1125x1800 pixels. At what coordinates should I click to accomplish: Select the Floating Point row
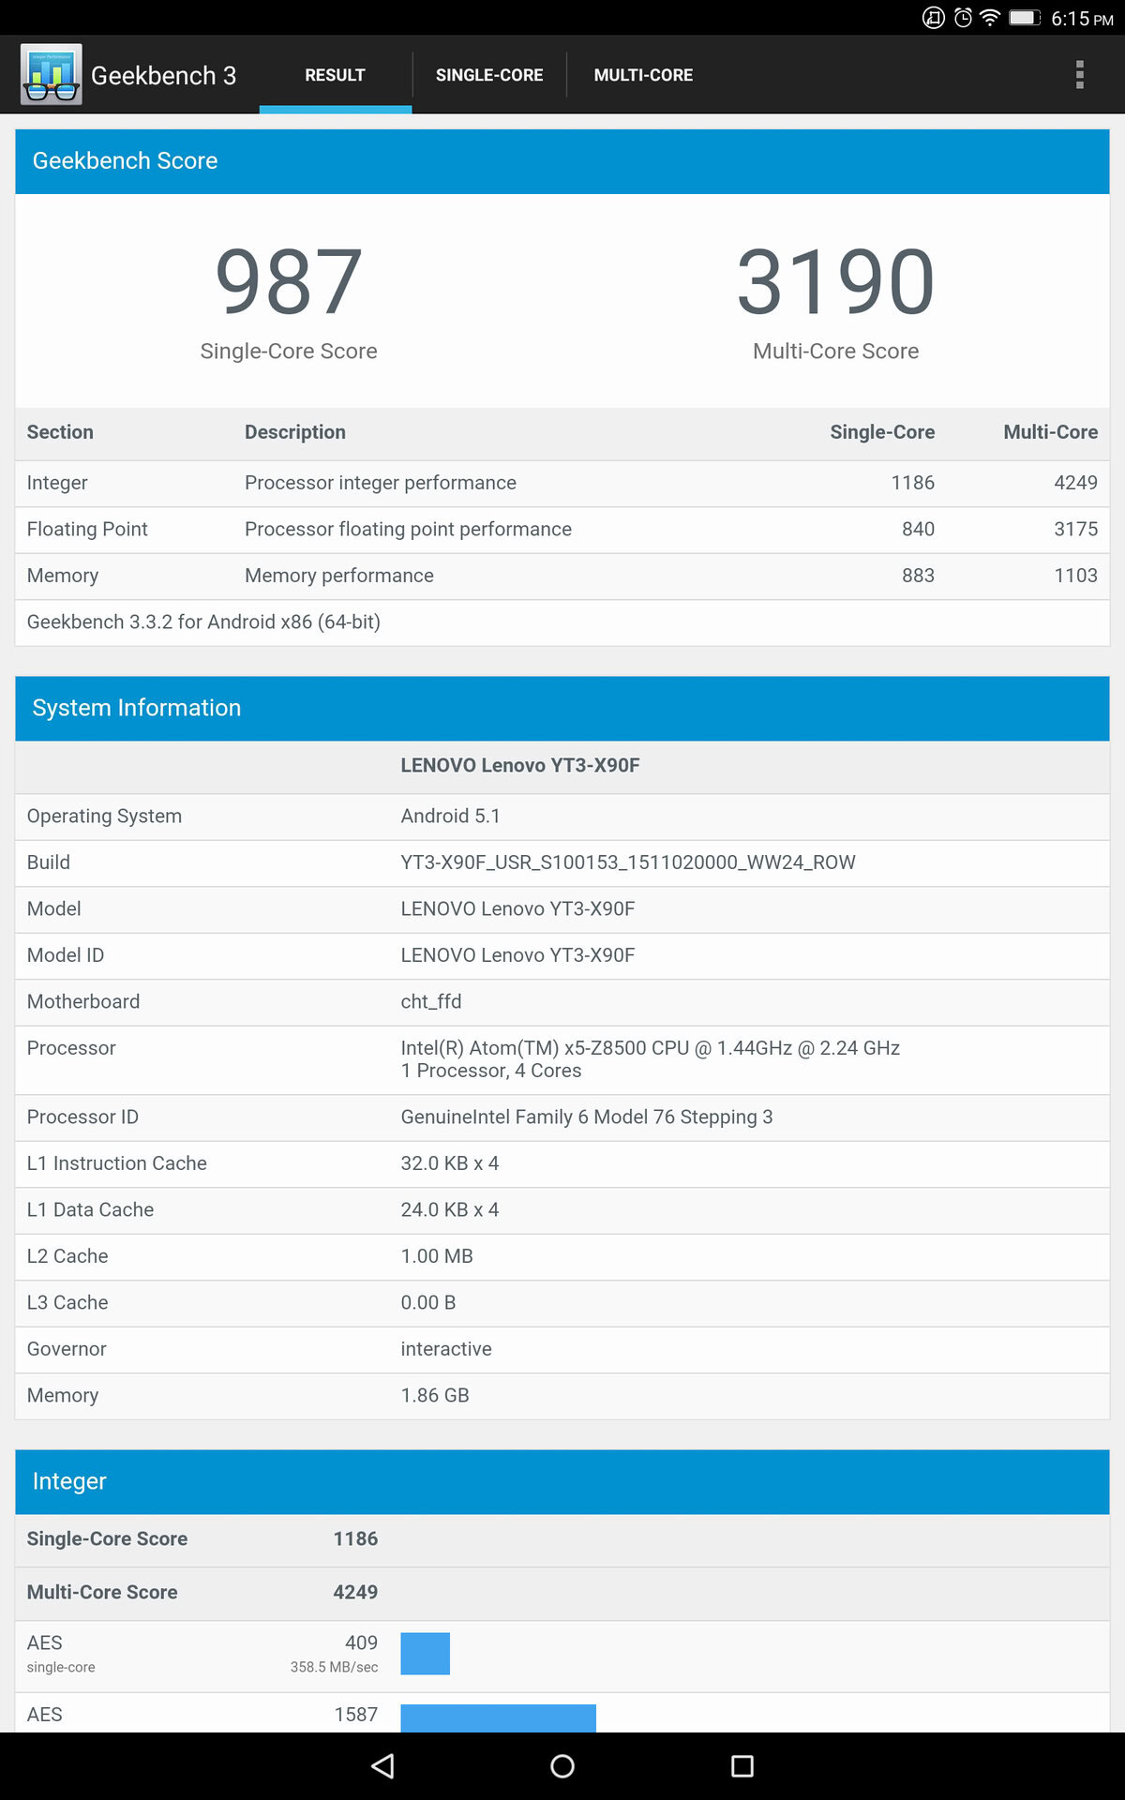coord(562,530)
